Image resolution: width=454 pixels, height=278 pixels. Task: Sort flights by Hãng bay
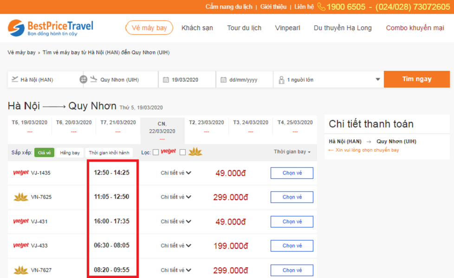click(x=70, y=152)
